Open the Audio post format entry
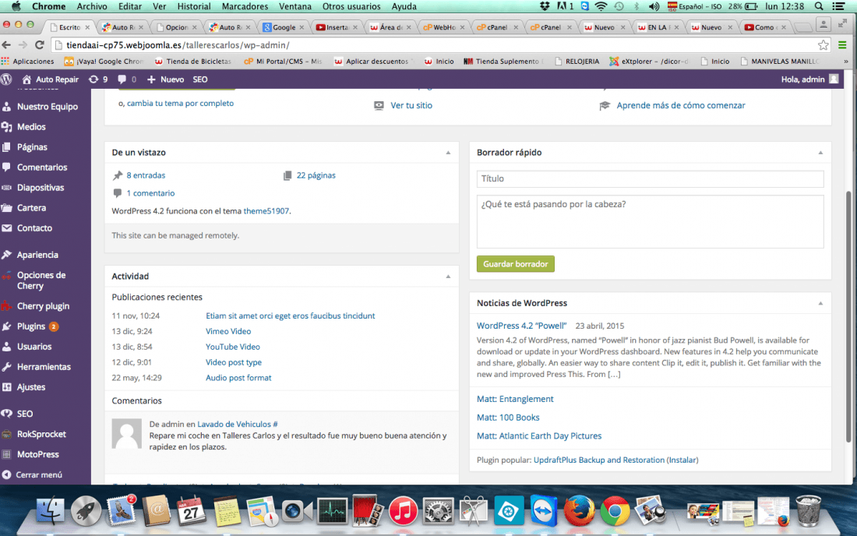This screenshot has height=536, width=857. pos(238,378)
